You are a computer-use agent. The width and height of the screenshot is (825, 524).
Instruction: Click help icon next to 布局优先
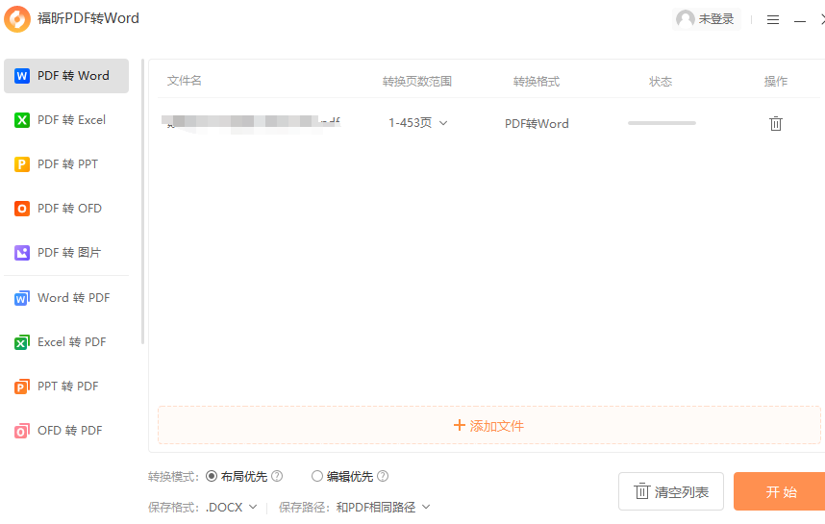[x=277, y=476]
